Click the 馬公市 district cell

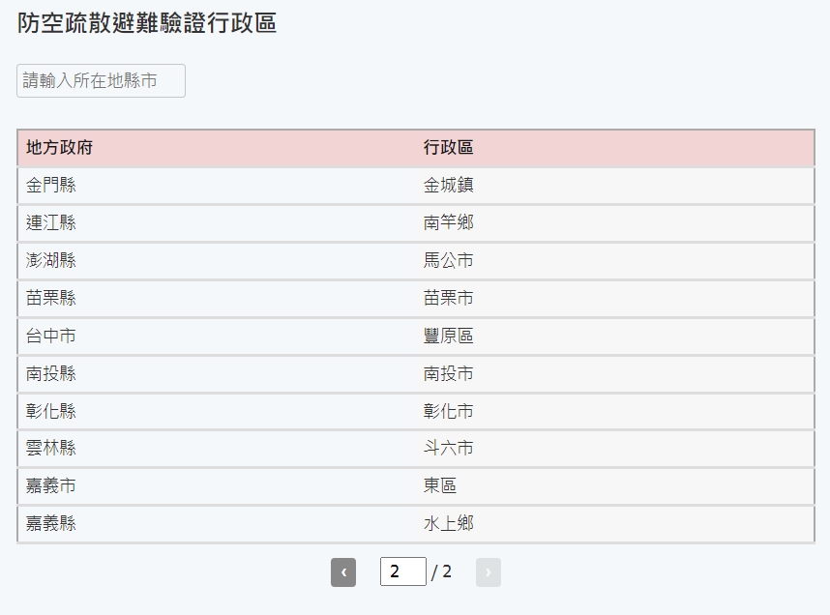pyautogui.click(x=449, y=261)
